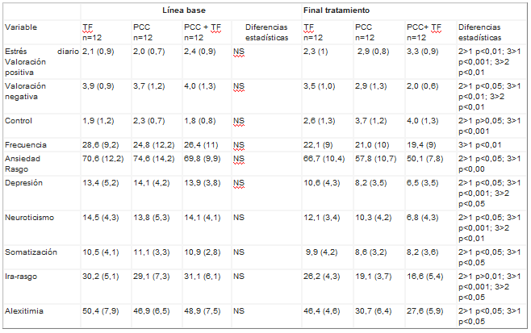Select the 'Ansiedad Rasgo' row label
This screenshot has width=531, height=333.
23,164
